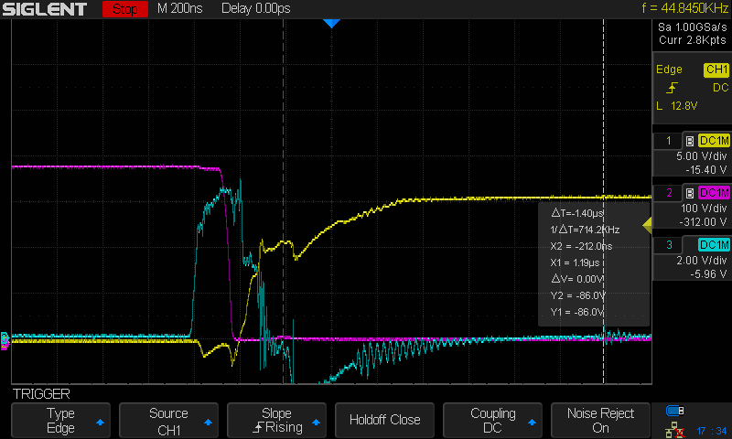Click the Y2 = -86.0V cursor value
This screenshot has height=439, width=732.
[577, 295]
